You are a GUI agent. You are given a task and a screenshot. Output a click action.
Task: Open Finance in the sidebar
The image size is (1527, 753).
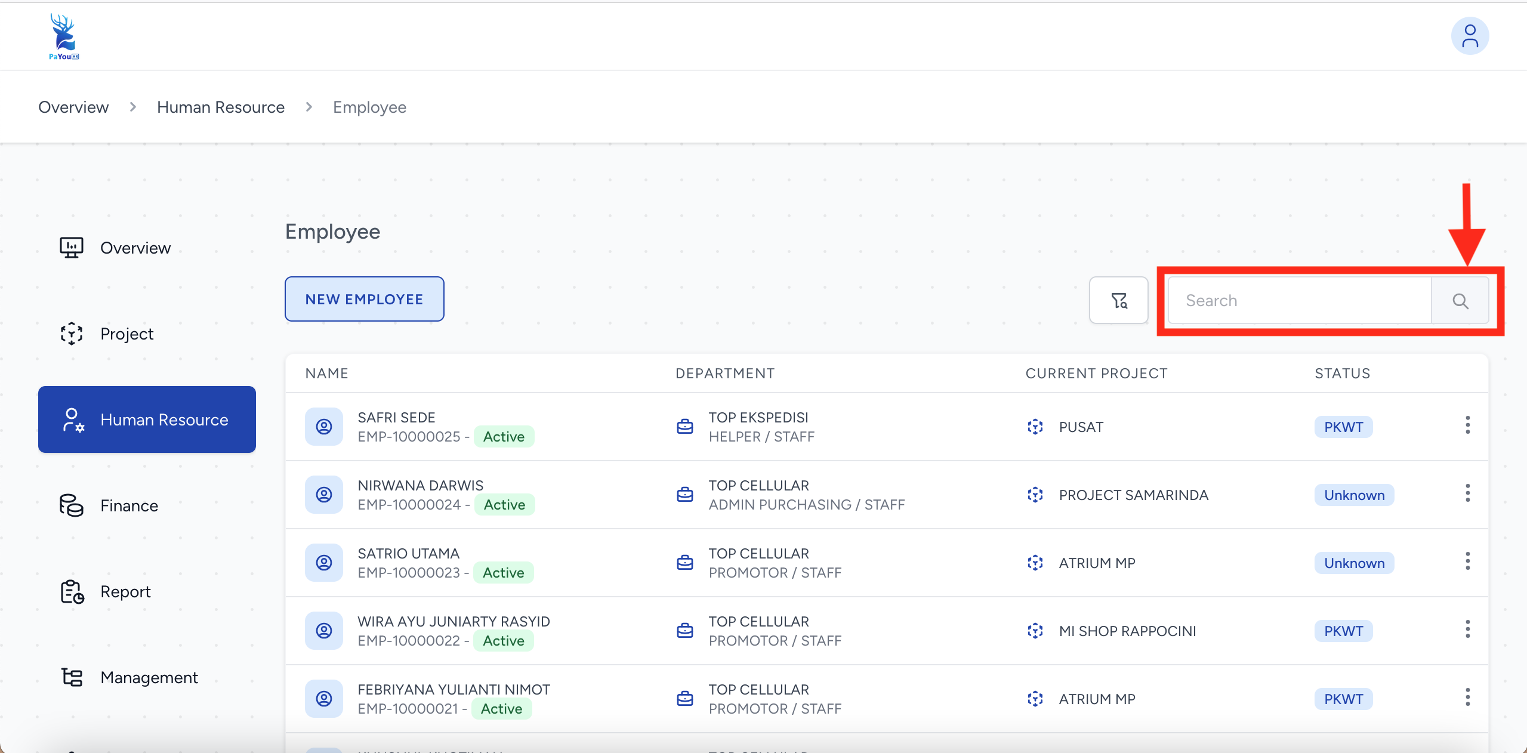[129, 505]
